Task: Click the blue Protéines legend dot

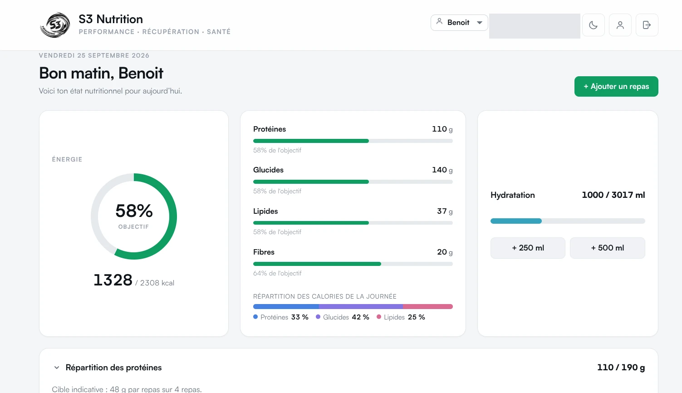Action: (255, 317)
